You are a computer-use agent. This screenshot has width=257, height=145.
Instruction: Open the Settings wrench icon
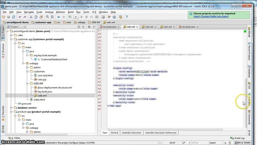pos(109,17)
